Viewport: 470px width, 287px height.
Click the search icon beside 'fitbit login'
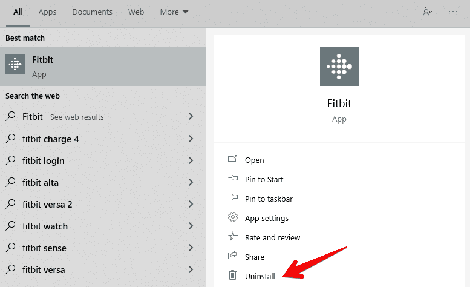(x=10, y=160)
